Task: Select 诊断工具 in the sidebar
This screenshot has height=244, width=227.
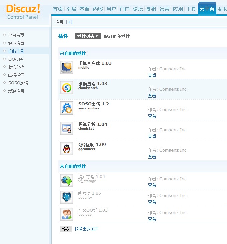Action: 16,51
